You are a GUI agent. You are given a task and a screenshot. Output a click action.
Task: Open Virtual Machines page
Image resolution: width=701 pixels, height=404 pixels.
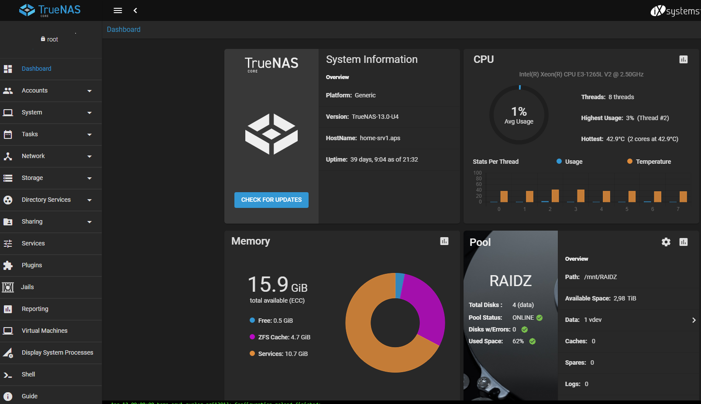click(51, 331)
